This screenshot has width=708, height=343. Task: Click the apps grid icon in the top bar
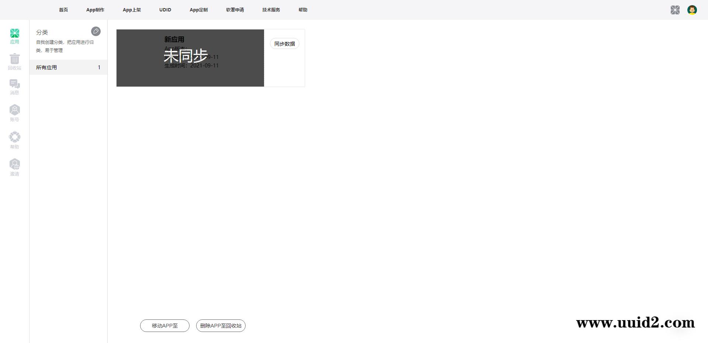pyautogui.click(x=676, y=10)
